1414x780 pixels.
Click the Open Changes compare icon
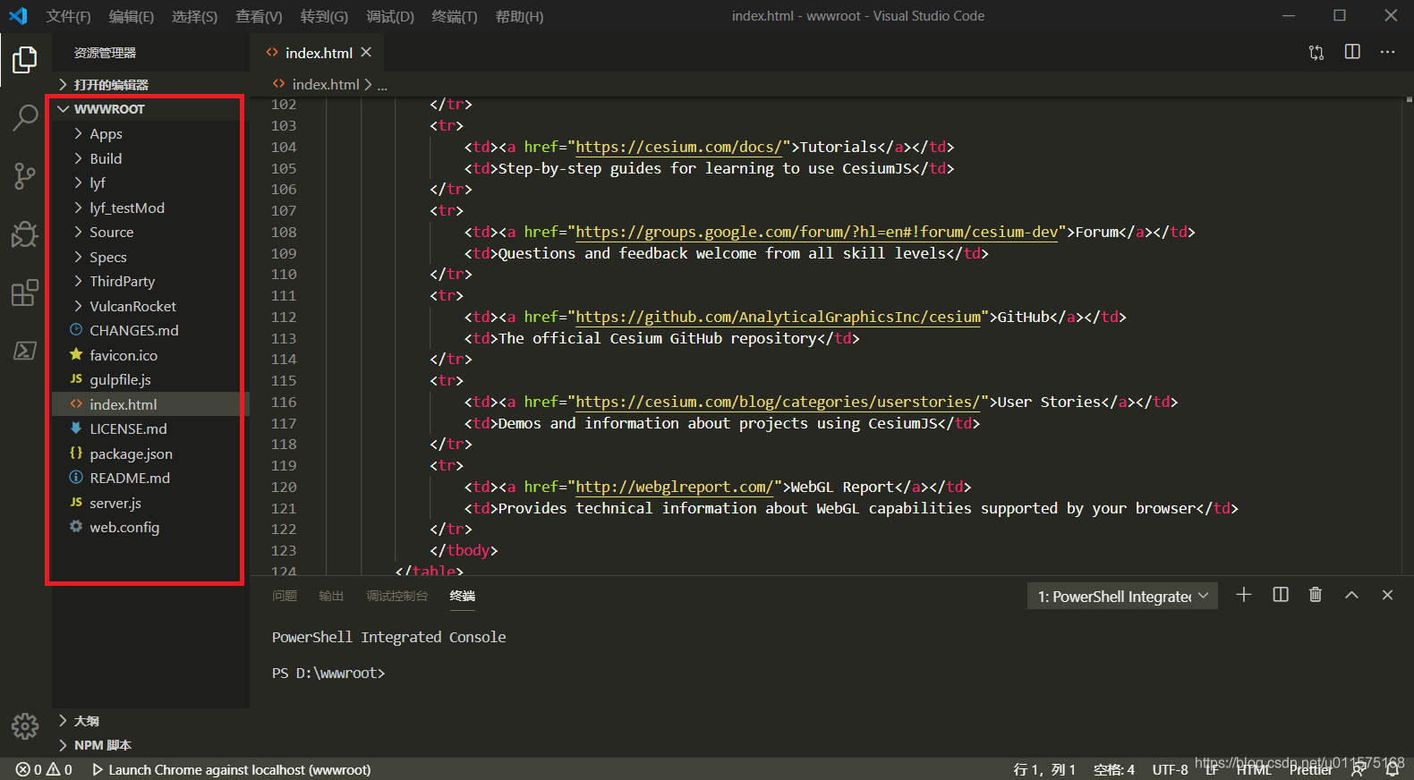point(1316,53)
